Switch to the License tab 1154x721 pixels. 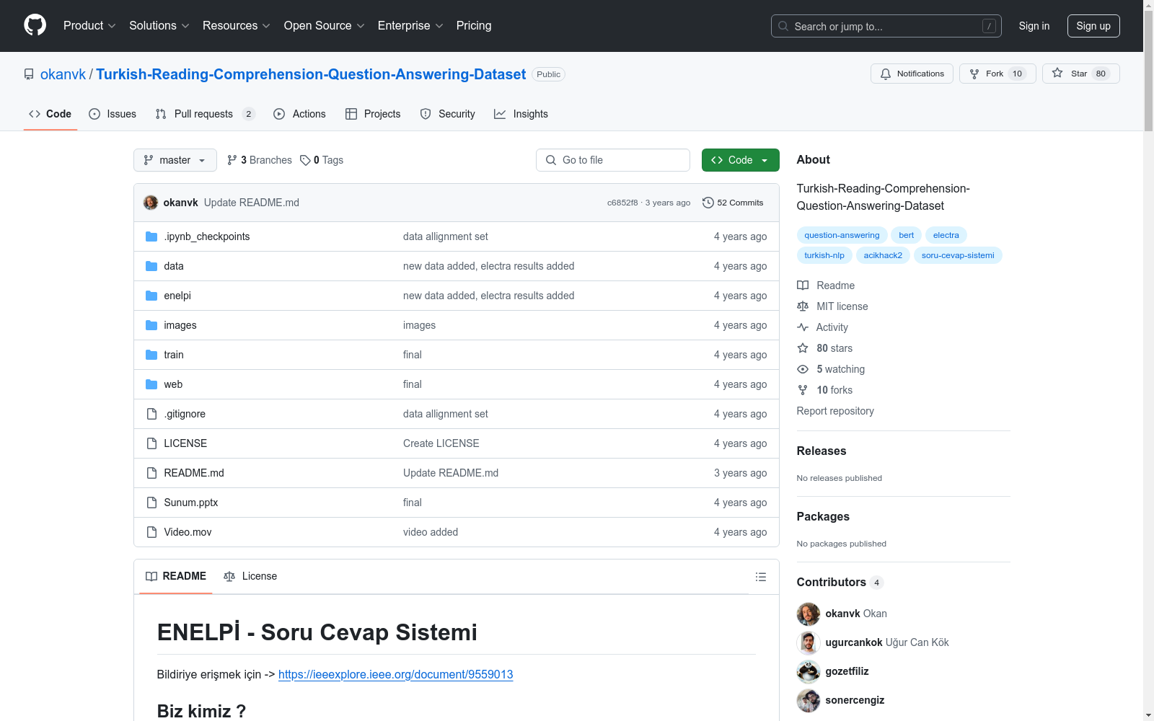tap(250, 576)
